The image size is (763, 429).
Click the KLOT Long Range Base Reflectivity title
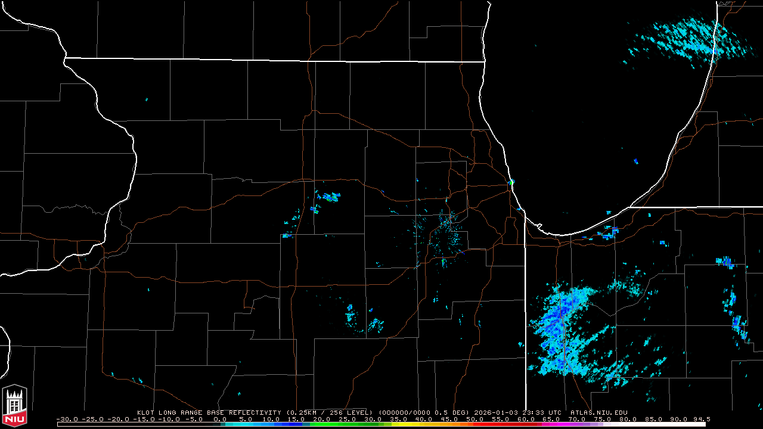[x=209, y=412]
